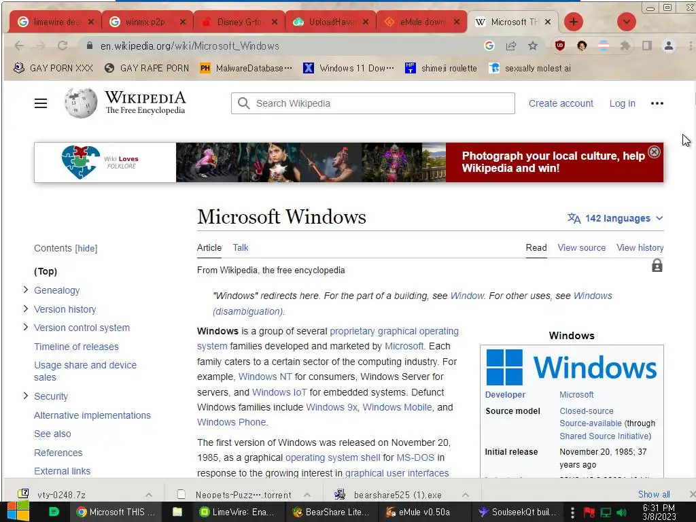
Task: Click the Create account link
Action: click(x=561, y=103)
